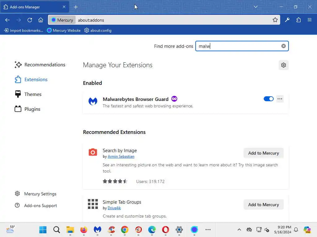Open the hamburger application menu
This screenshot has height=237, width=317.
pyautogui.click(x=309, y=20)
